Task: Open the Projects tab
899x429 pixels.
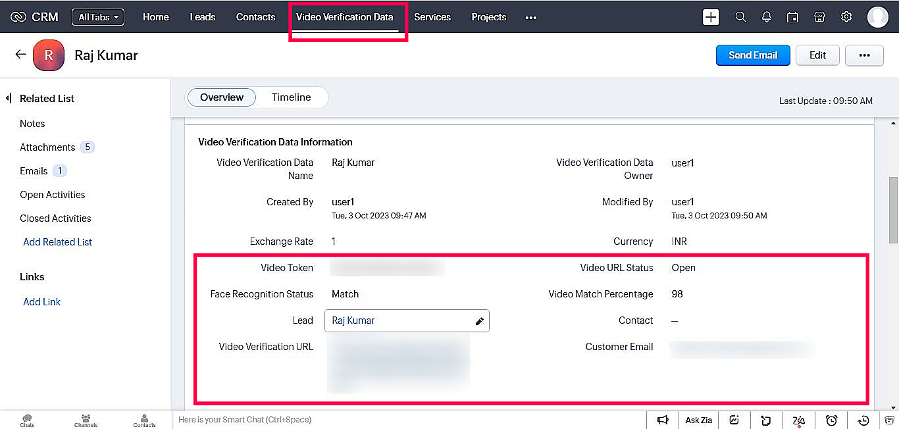Action: coord(489,17)
